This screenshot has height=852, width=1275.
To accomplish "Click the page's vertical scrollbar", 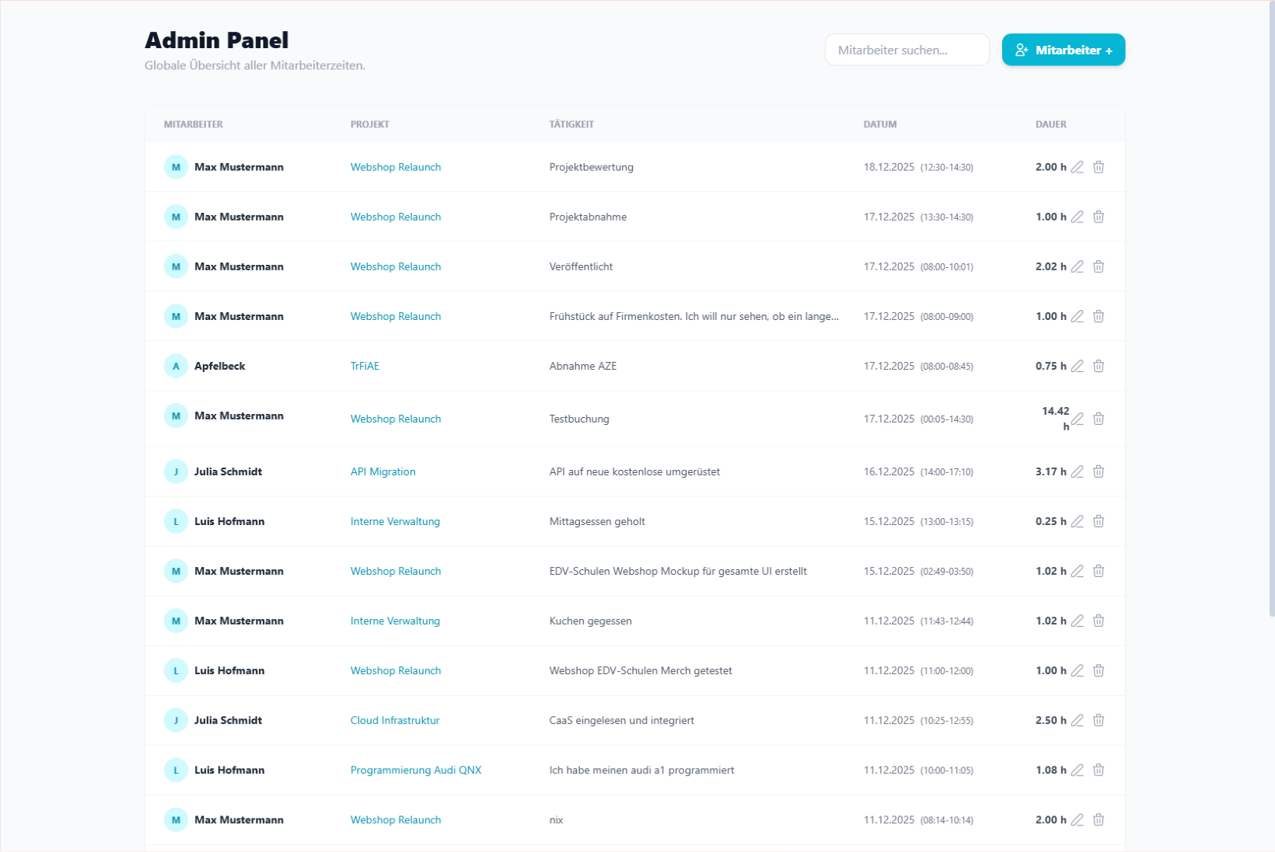I will pos(1271,311).
